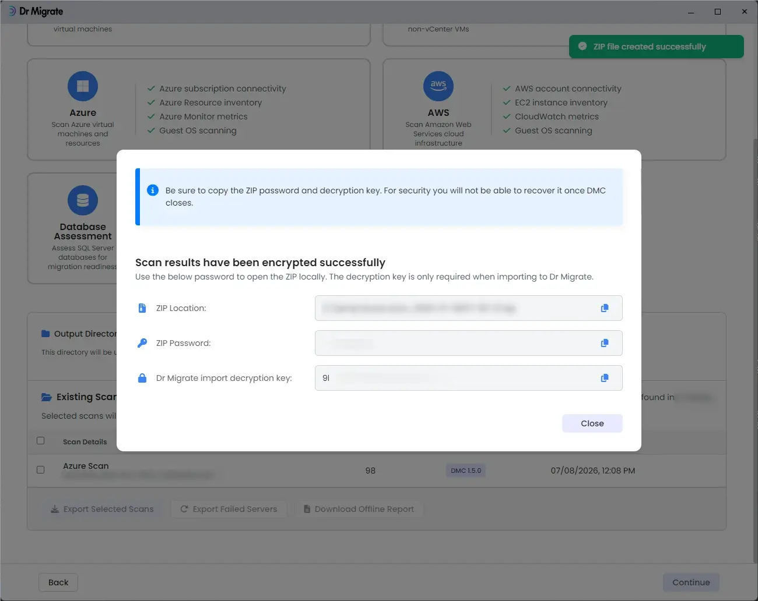This screenshot has height=601, width=758.
Task: Click the ZIP Password field
Action: [x=469, y=343]
